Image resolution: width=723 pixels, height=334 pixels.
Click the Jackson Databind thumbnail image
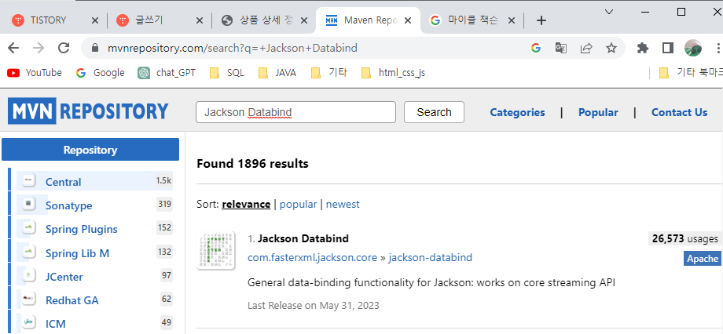216,251
